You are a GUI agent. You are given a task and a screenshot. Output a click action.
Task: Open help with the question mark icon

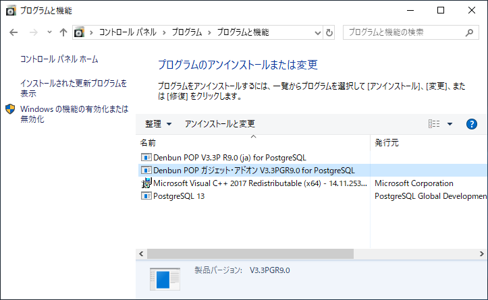pyautogui.click(x=472, y=124)
